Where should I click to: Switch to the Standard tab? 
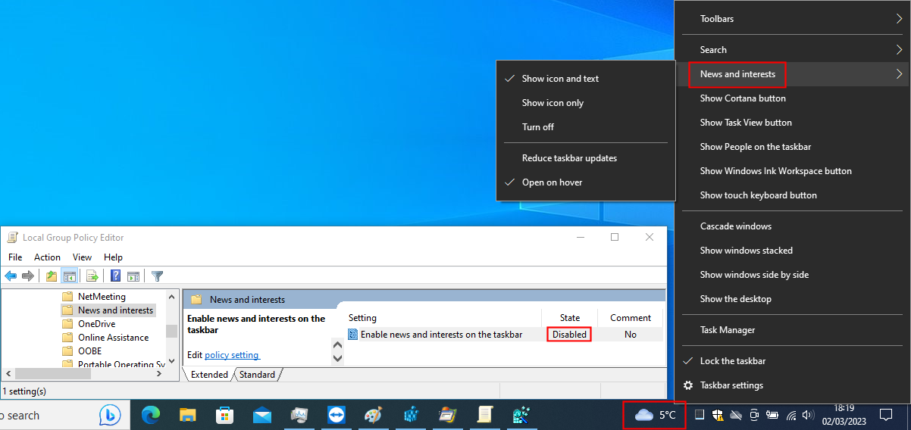coord(258,375)
